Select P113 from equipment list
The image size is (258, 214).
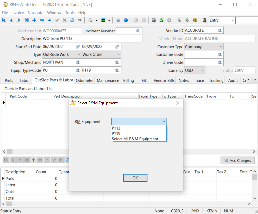tap(116, 128)
